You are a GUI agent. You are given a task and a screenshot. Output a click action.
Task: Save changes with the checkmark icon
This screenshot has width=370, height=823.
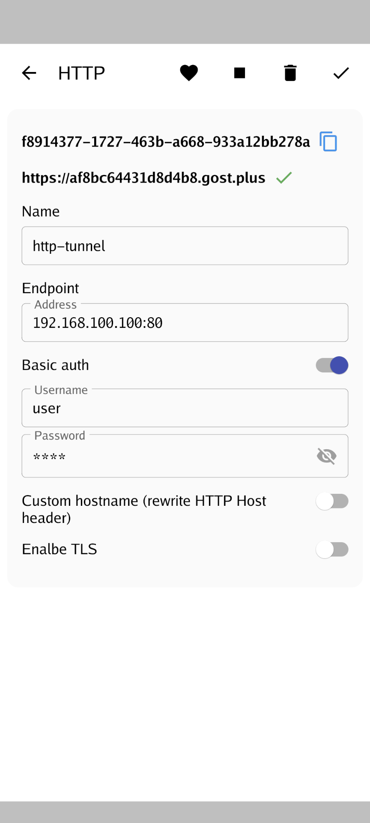tap(341, 73)
